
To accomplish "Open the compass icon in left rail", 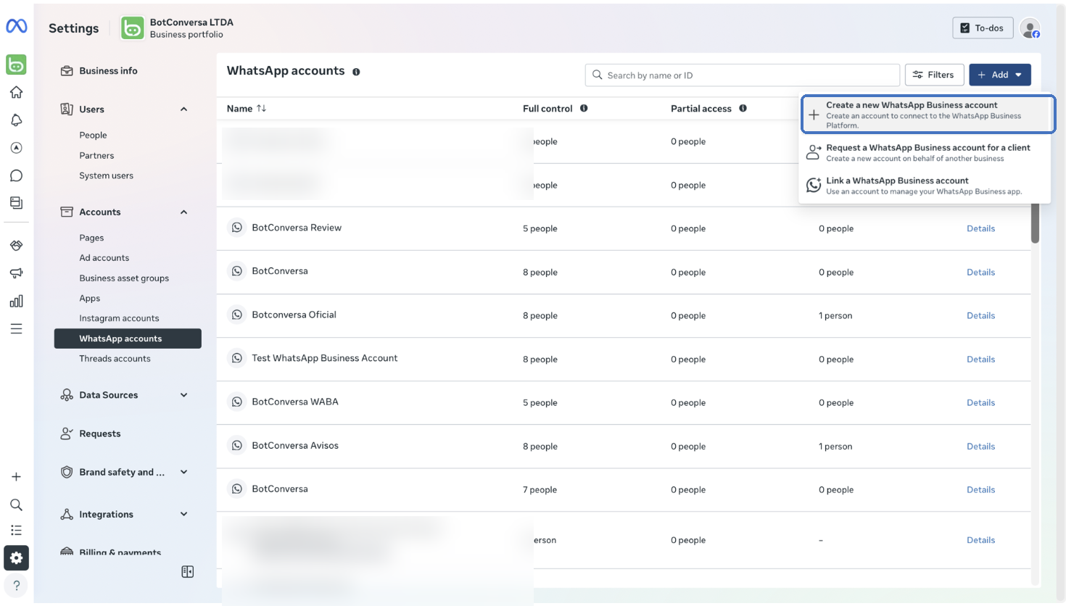I will (16, 148).
